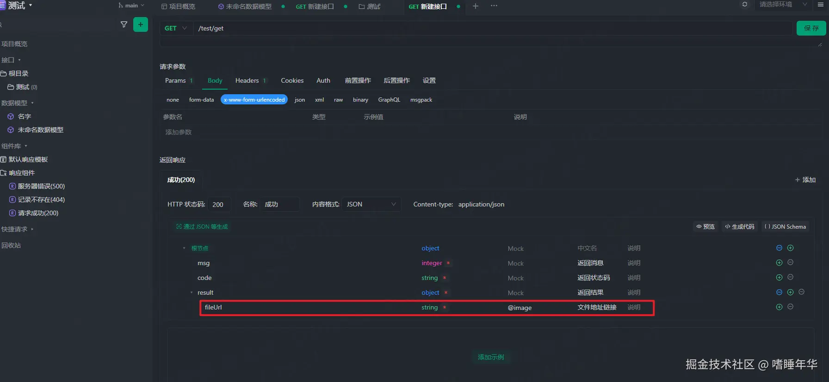The width and height of the screenshot is (829, 382).
Task: Remove the msg field
Action: pyautogui.click(x=790, y=262)
